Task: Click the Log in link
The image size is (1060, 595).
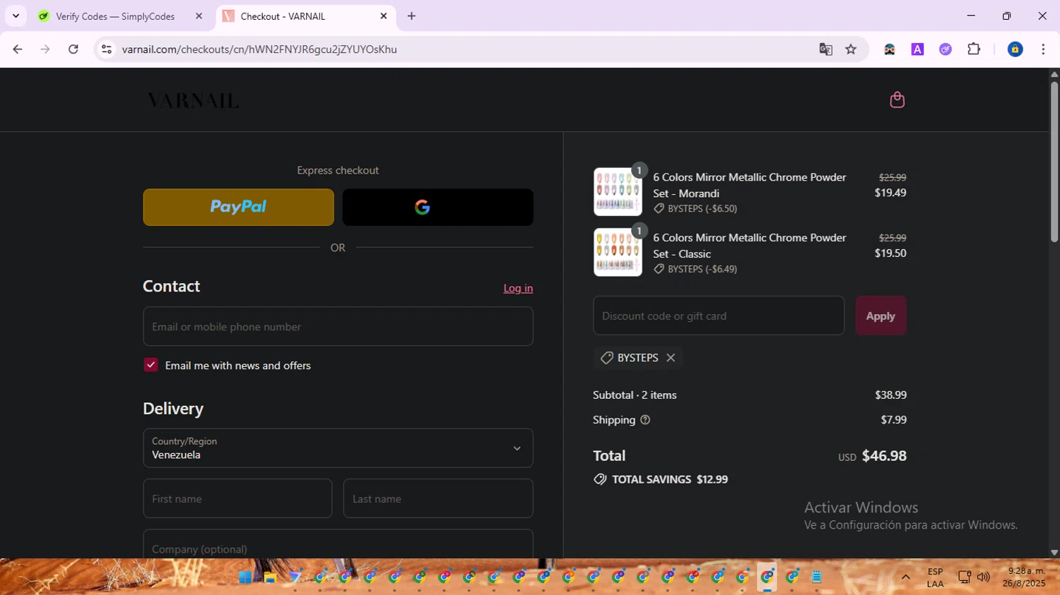Action: click(518, 288)
